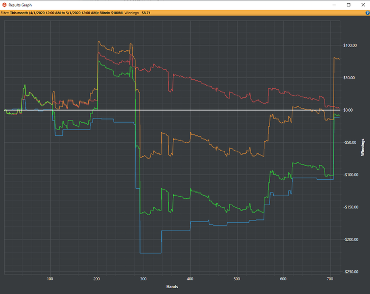The height and width of the screenshot is (294, 370).
Task: Click the -$50.00 axis label
Action: pos(350,142)
